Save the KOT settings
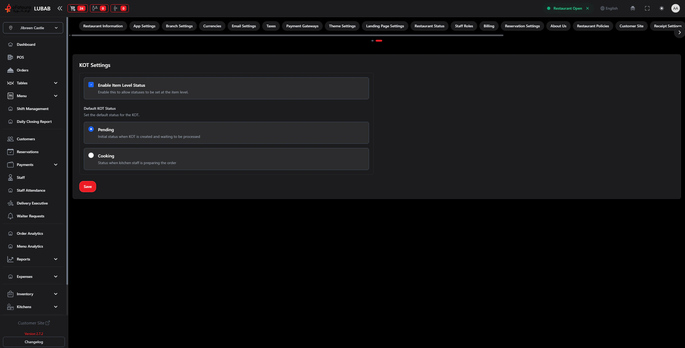The image size is (685, 348). [x=88, y=187]
